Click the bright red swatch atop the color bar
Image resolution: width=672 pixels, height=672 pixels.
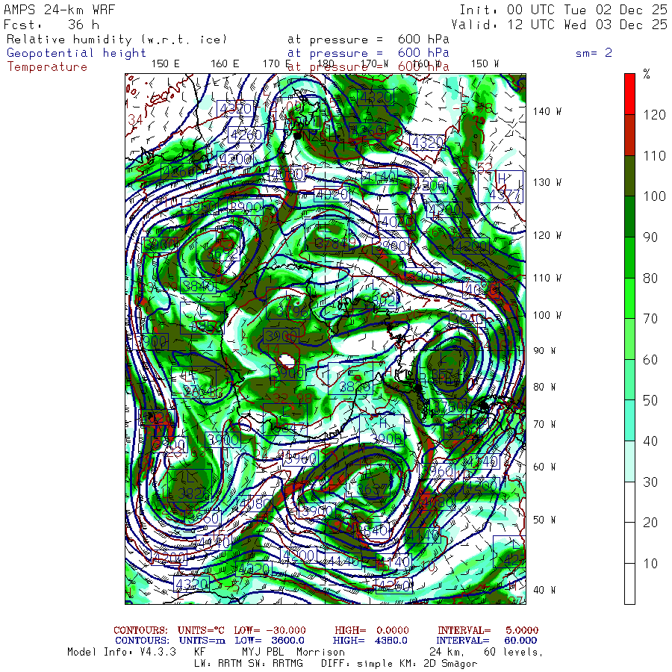(x=629, y=93)
